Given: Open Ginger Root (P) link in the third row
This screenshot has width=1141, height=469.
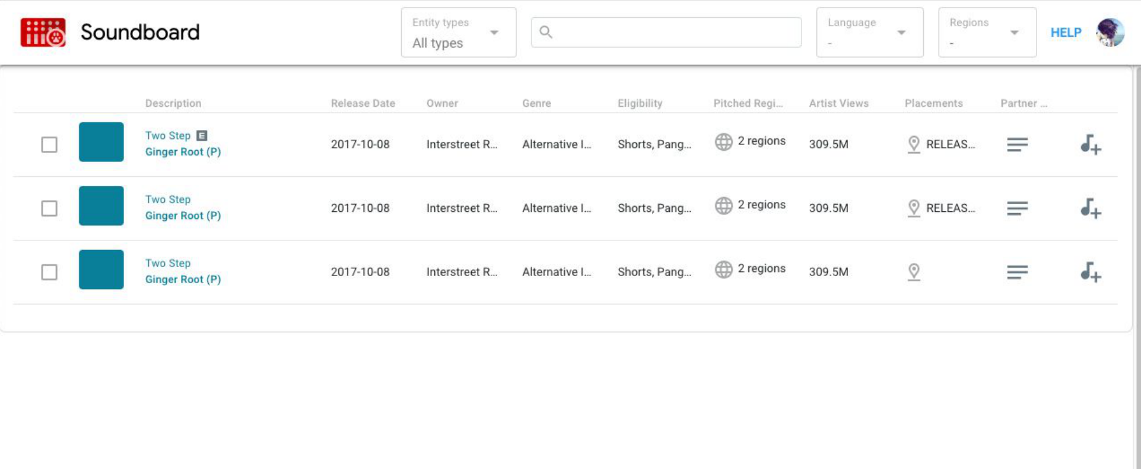Looking at the screenshot, I should click(183, 280).
